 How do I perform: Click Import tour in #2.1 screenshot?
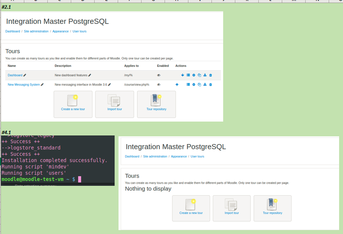click(x=115, y=104)
